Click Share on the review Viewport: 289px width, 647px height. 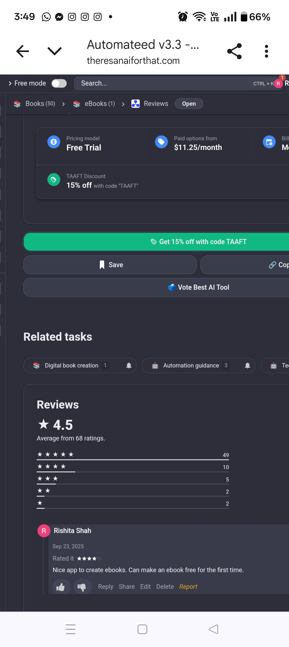pos(127,587)
